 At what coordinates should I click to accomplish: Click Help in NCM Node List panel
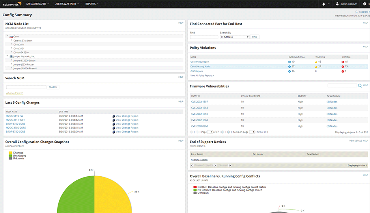(x=181, y=23)
